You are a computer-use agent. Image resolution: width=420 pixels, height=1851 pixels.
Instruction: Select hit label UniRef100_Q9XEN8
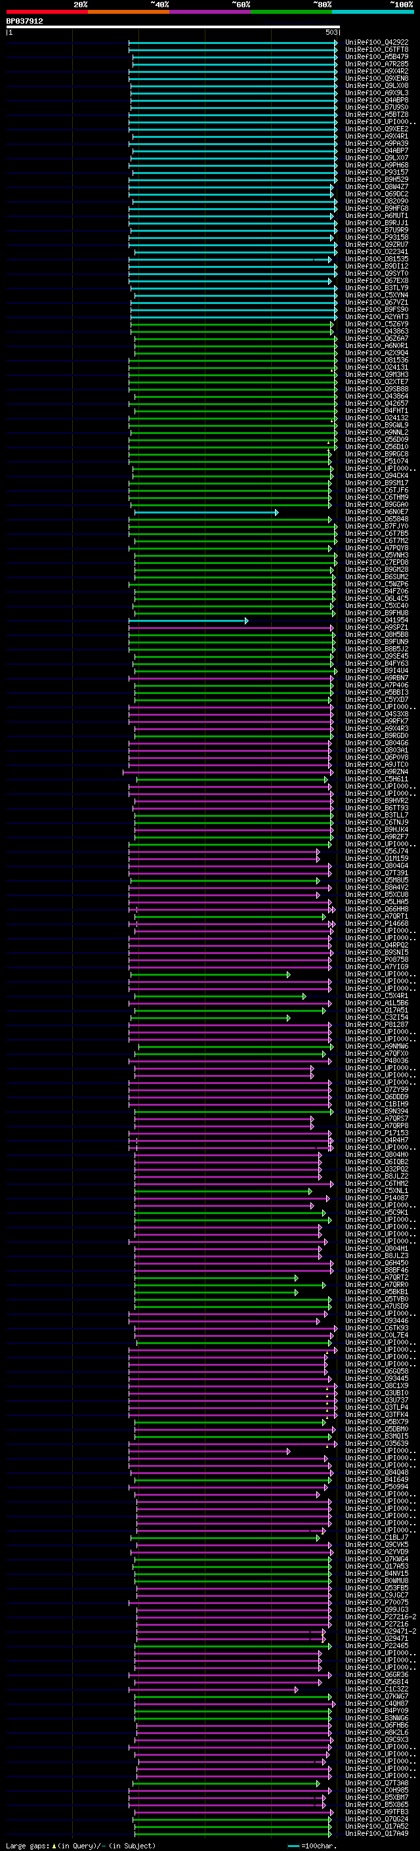376,78
